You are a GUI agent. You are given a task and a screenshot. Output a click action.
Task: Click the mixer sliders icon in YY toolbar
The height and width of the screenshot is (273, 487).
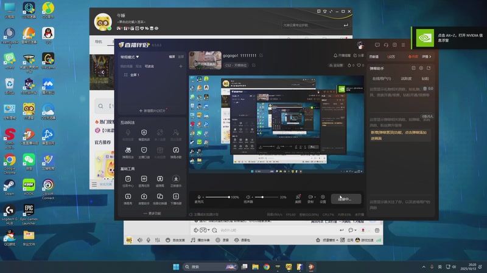[x=158, y=240]
